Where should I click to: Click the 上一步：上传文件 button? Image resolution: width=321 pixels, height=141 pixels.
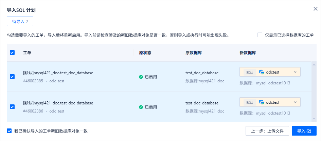pyautogui.click(x=267, y=131)
